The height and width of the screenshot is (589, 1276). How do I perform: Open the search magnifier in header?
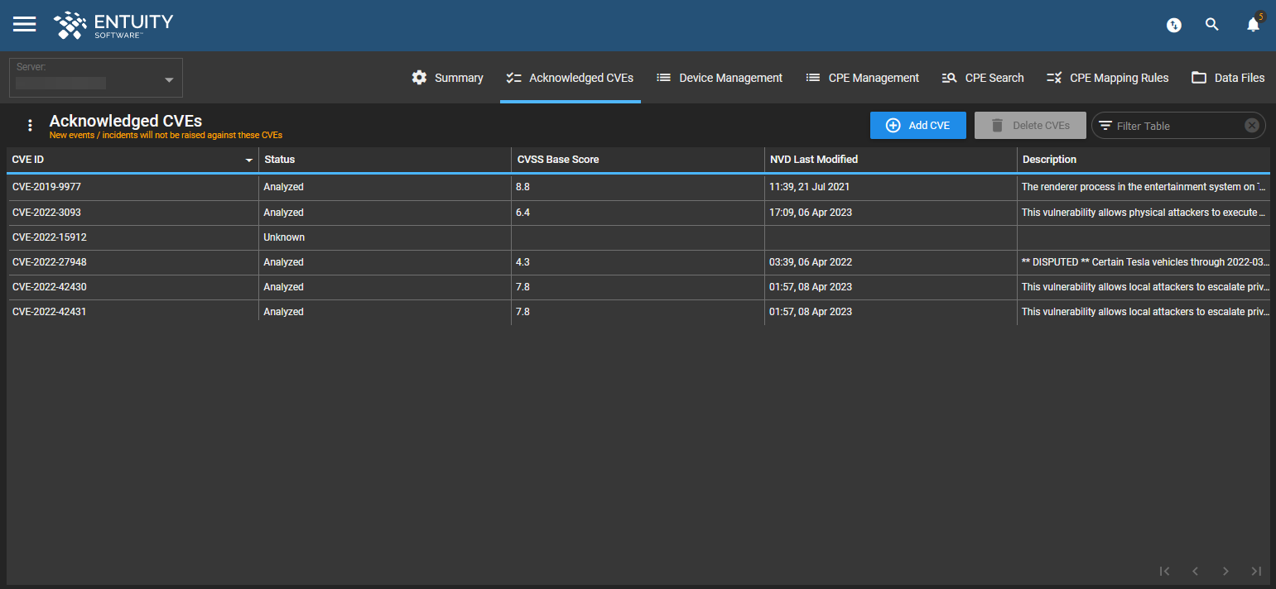coord(1212,25)
